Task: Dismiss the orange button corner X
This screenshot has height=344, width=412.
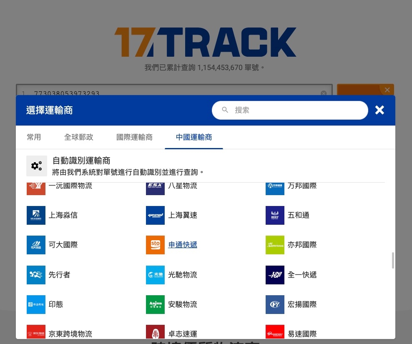Action: point(387,90)
